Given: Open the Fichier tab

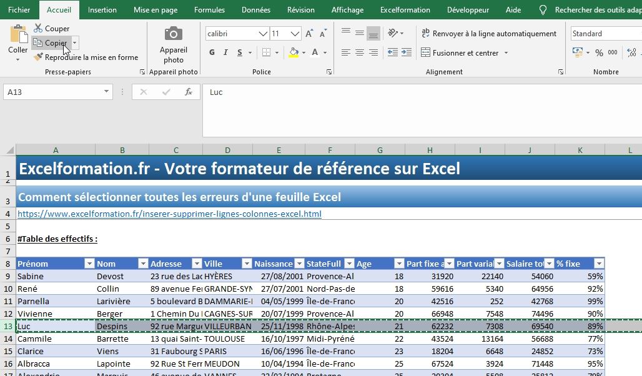Looking at the screenshot, I should tap(19, 10).
